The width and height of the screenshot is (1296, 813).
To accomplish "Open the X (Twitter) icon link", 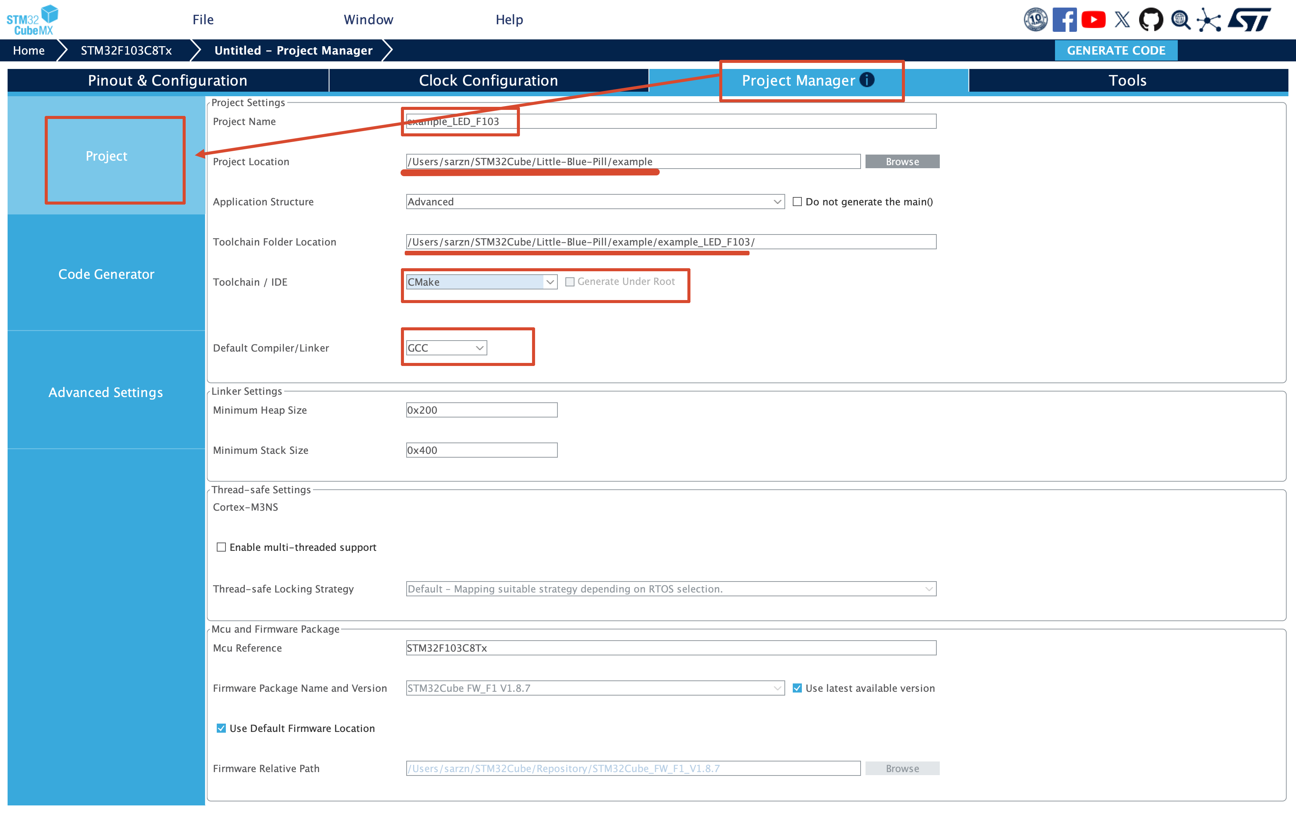I will click(1122, 20).
